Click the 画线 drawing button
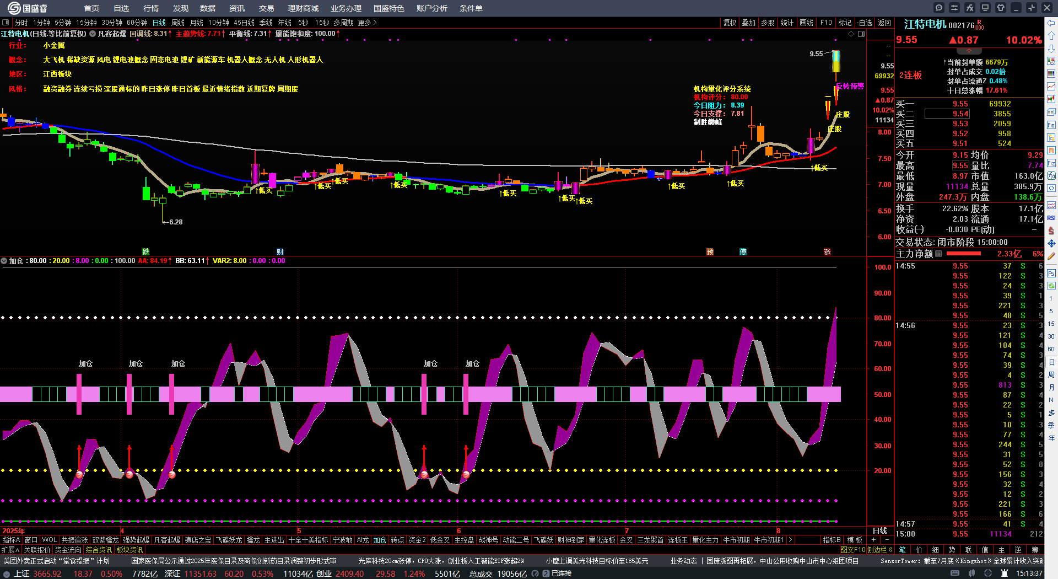Screen dimensions: 1058x579 [x=806, y=23]
